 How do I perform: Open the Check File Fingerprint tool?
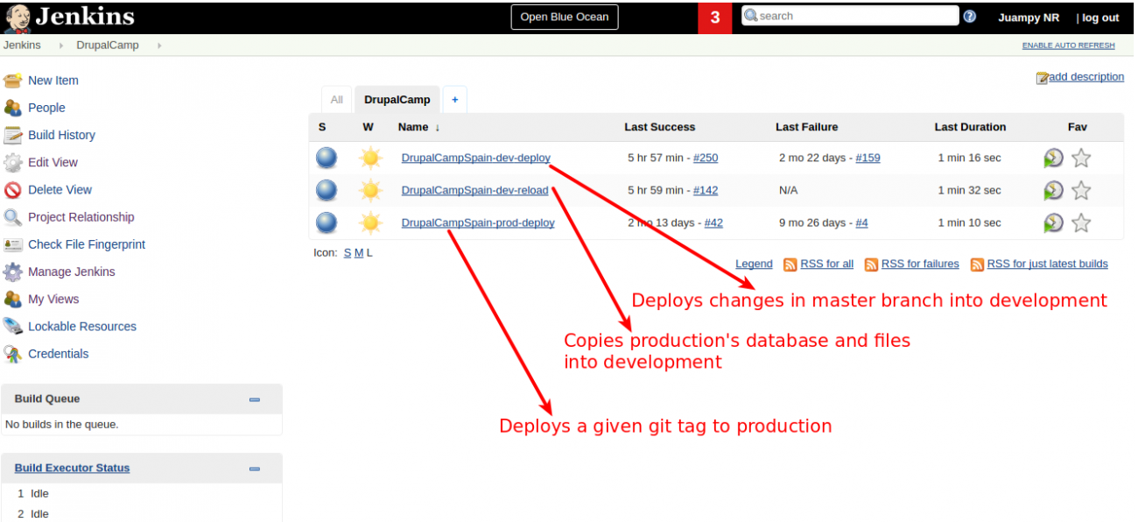(x=87, y=244)
